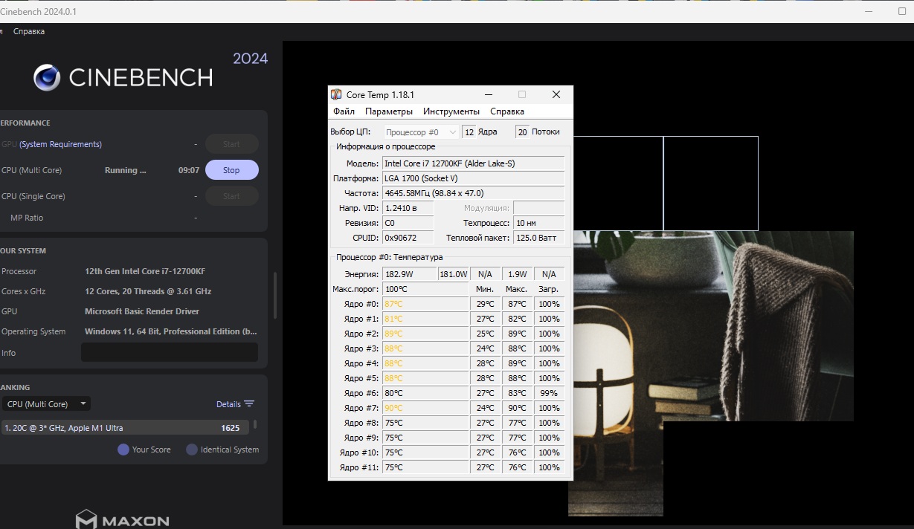Open the Справка menu in Cinebench
Viewport: 914px width, 529px height.
(29, 31)
